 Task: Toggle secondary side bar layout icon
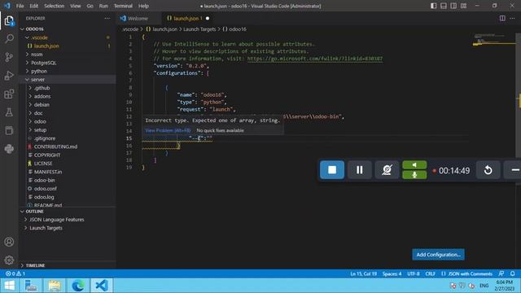(x=453, y=6)
